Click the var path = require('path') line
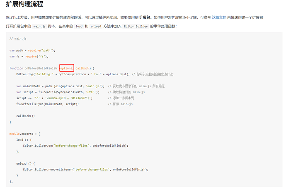 click(32, 50)
